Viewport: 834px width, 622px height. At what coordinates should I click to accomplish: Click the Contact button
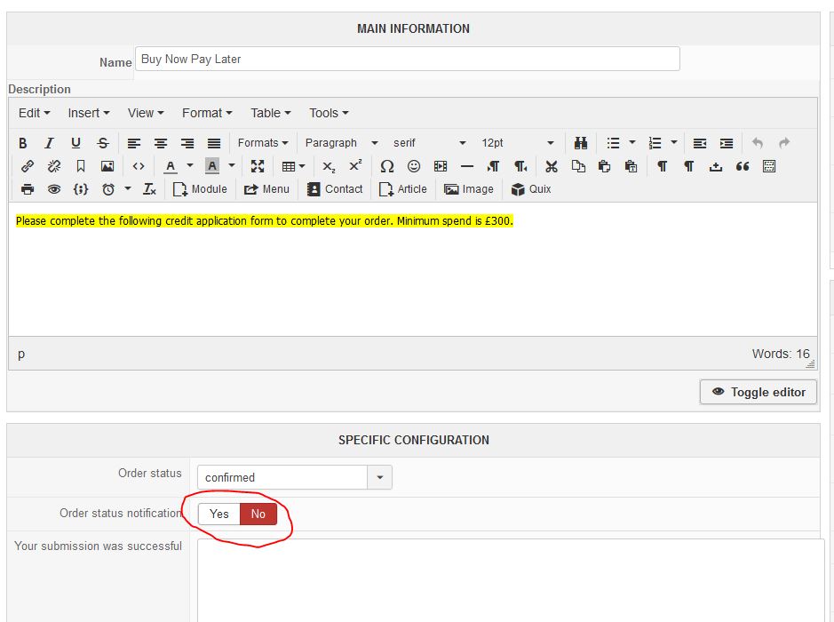(x=335, y=189)
